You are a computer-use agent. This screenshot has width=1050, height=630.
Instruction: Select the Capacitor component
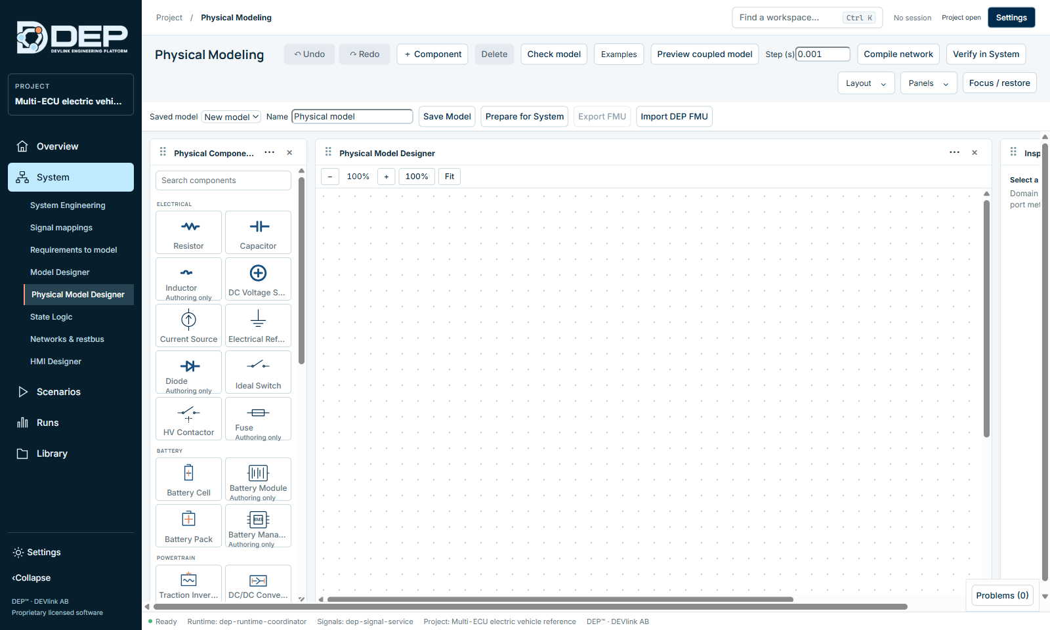[258, 232]
